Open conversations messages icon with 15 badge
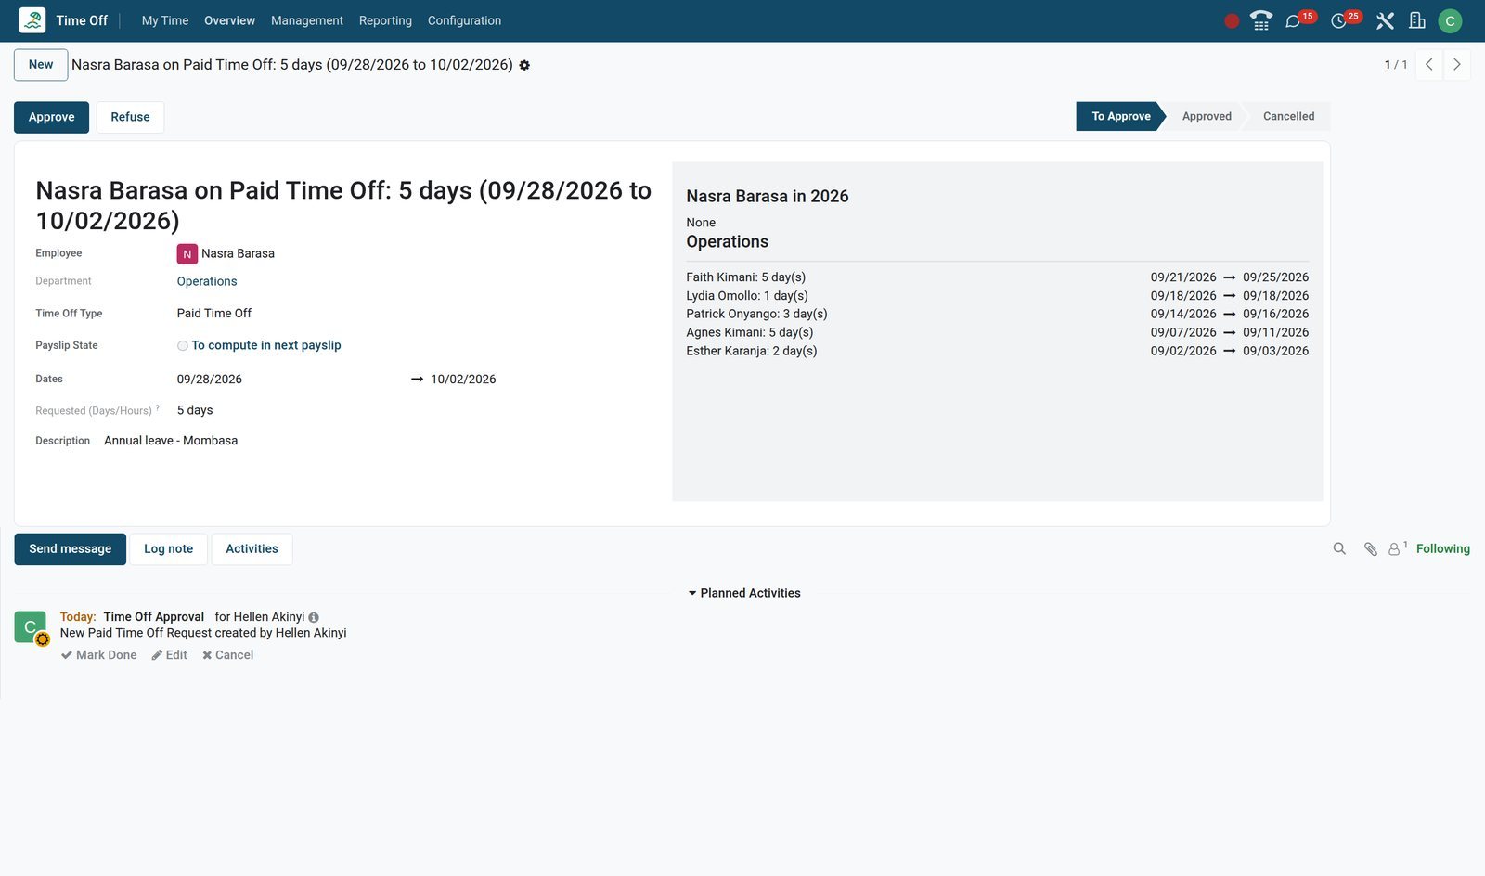Viewport: 1485px width, 876px height. tap(1292, 21)
